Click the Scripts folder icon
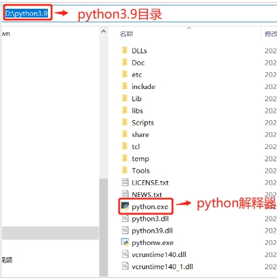This screenshot has width=277, height=280. (x=124, y=122)
